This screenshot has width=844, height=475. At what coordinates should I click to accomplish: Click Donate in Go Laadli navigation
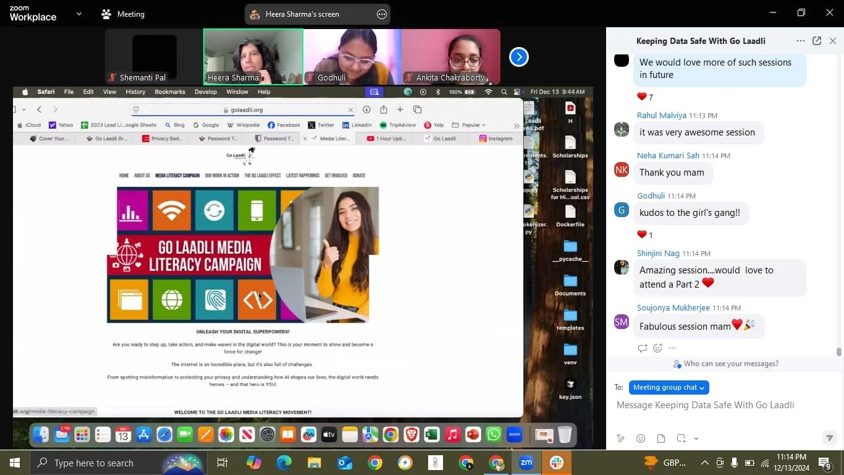359,176
